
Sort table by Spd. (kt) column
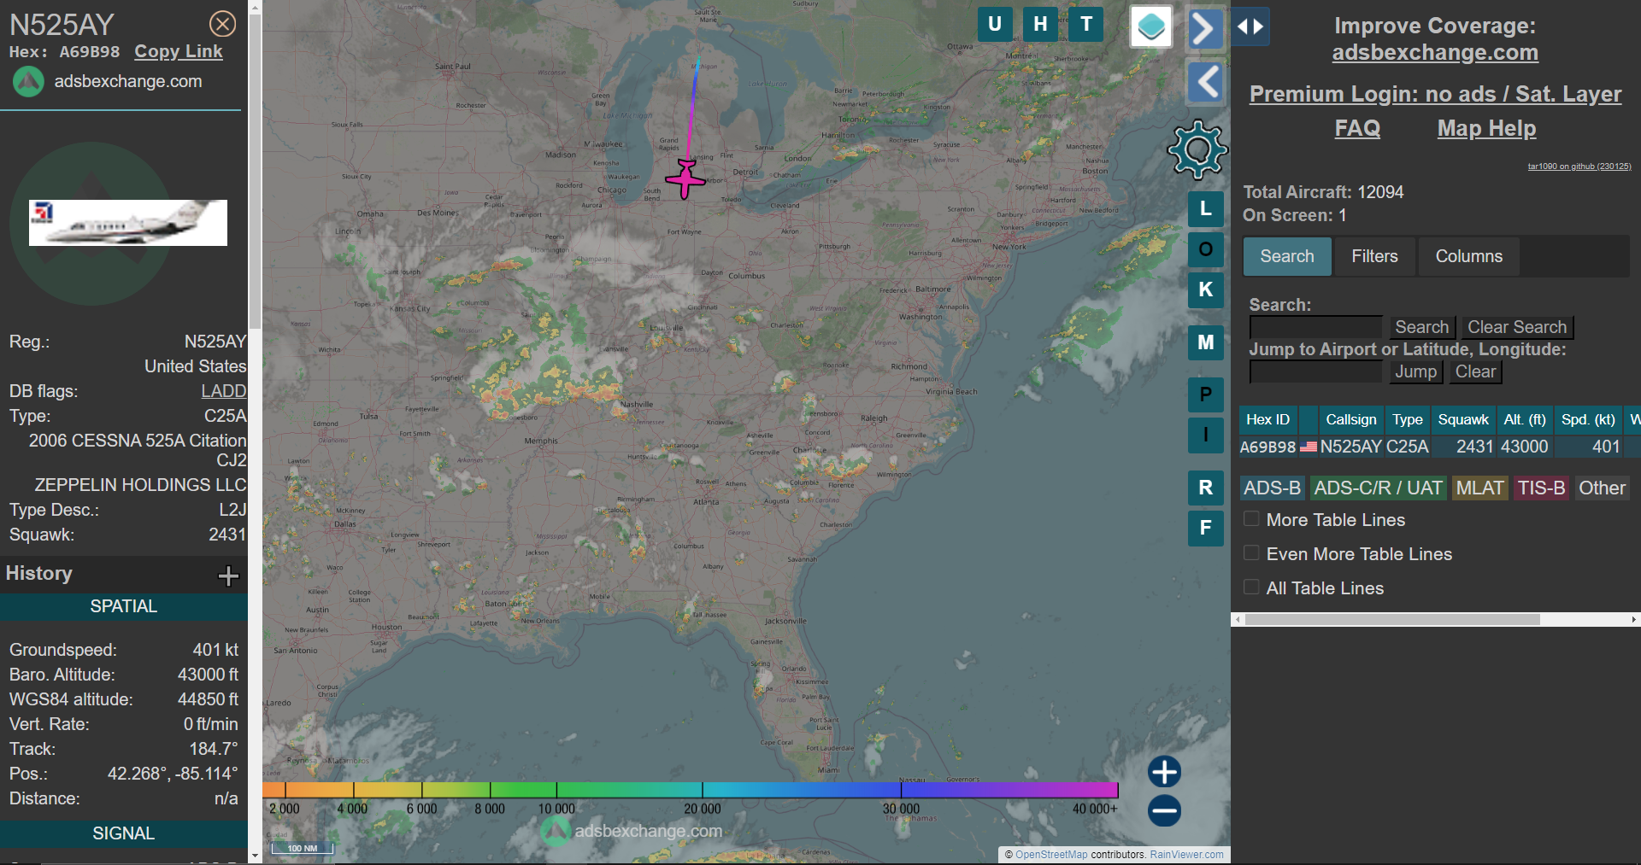[x=1588, y=419]
